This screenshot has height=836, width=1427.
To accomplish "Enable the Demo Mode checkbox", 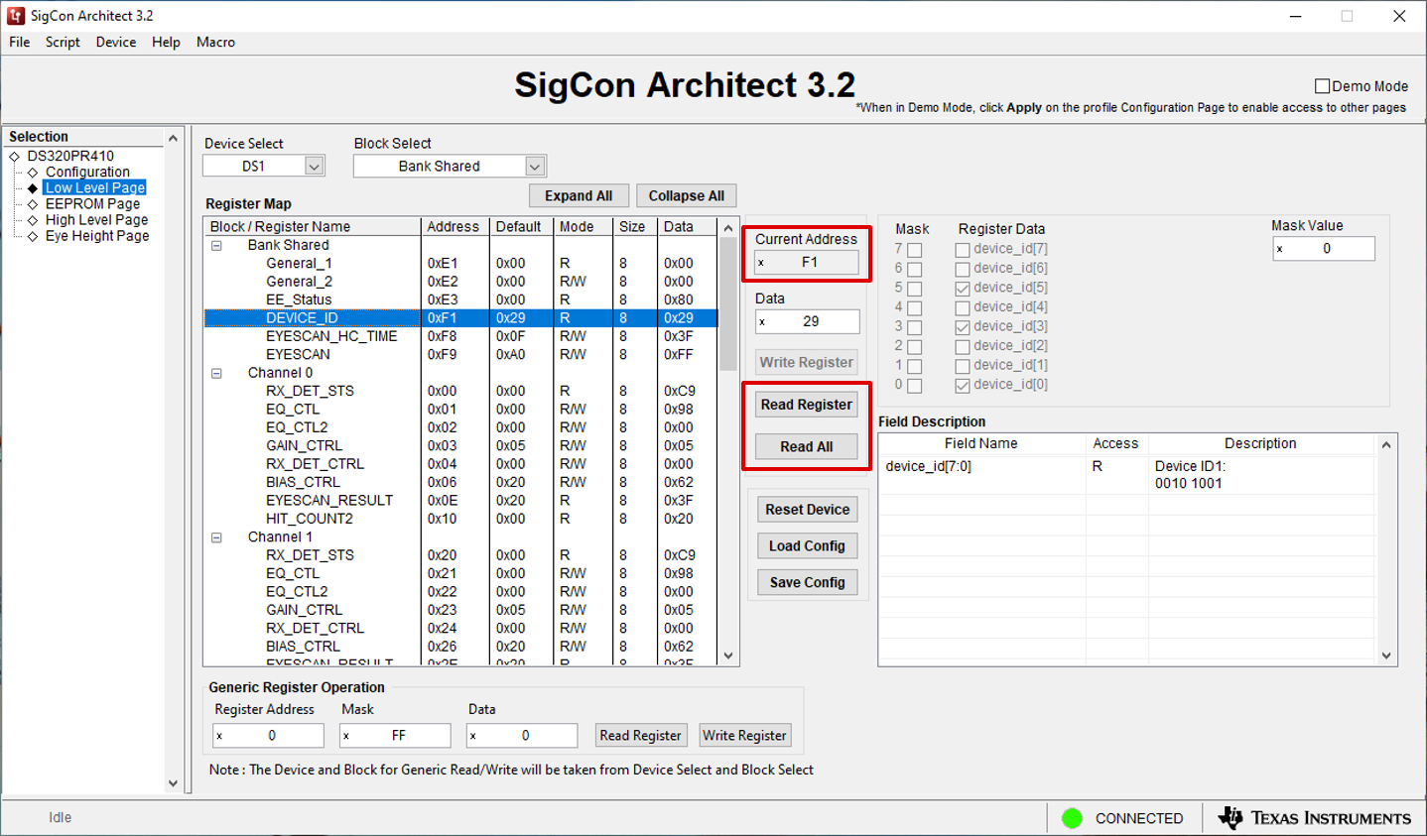I will click(1322, 86).
